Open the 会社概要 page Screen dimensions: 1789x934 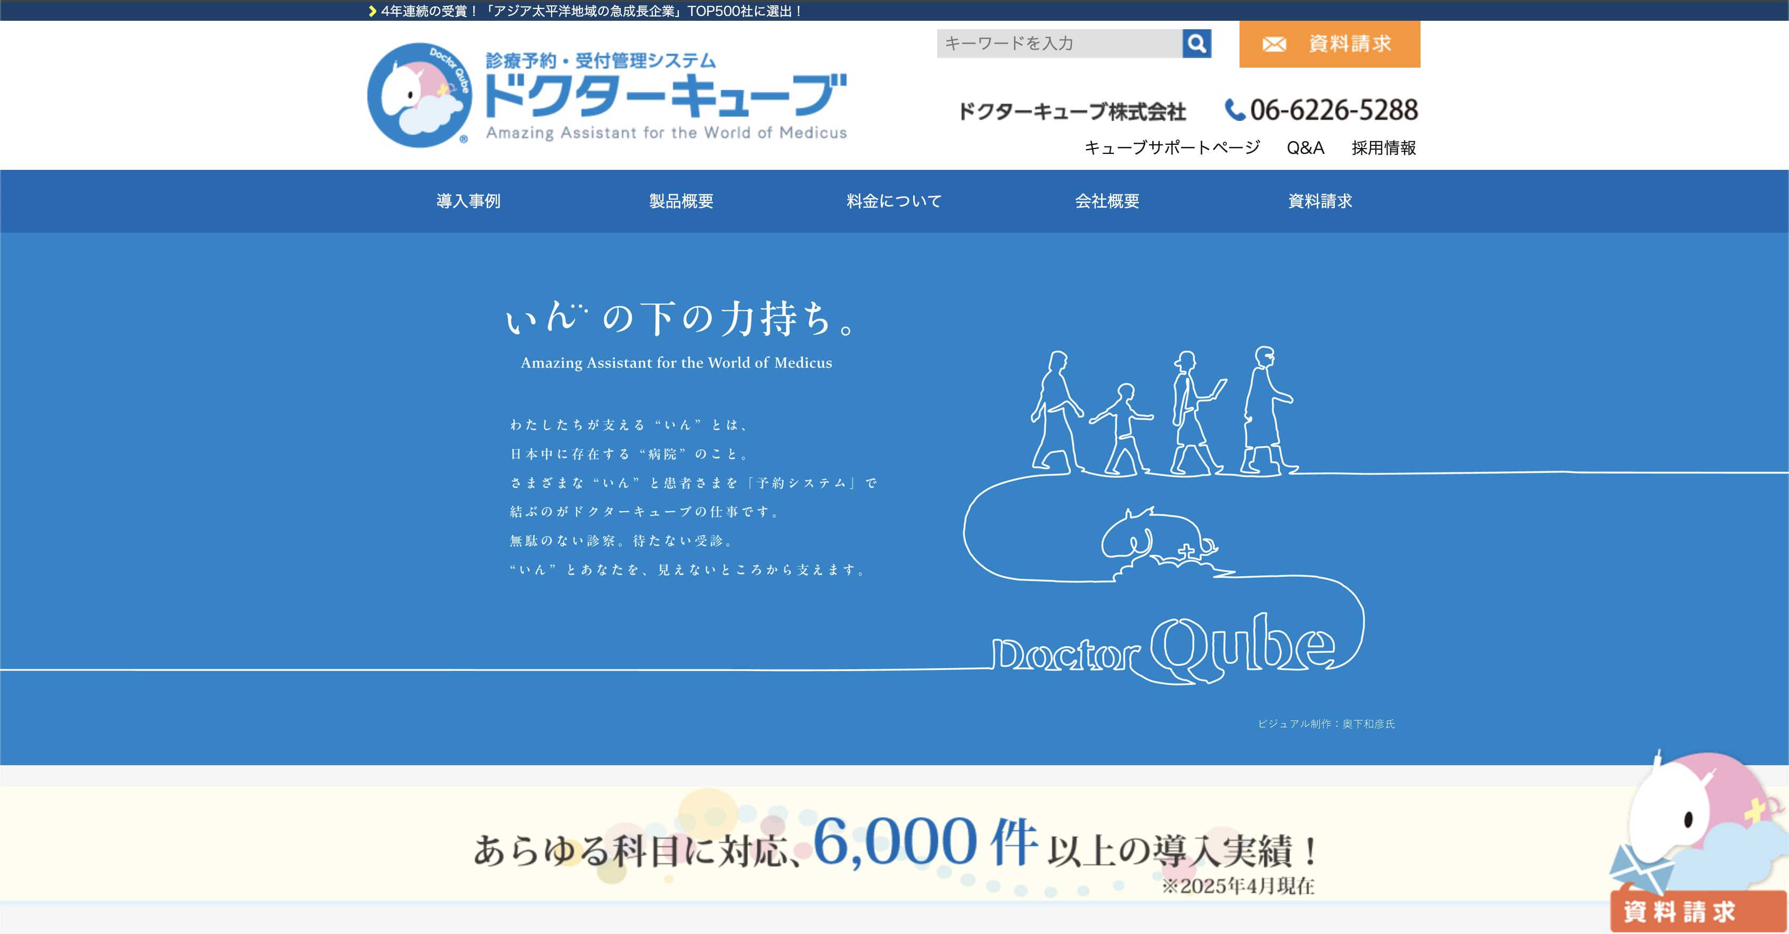tap(1107, 201)
